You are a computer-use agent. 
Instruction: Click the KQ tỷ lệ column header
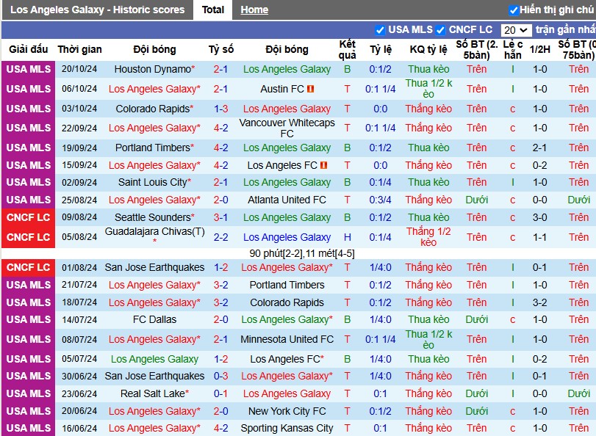(428, 49)
